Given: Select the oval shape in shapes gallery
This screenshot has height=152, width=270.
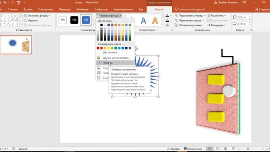Looking at the screenshot, I should tap(17, 16).
